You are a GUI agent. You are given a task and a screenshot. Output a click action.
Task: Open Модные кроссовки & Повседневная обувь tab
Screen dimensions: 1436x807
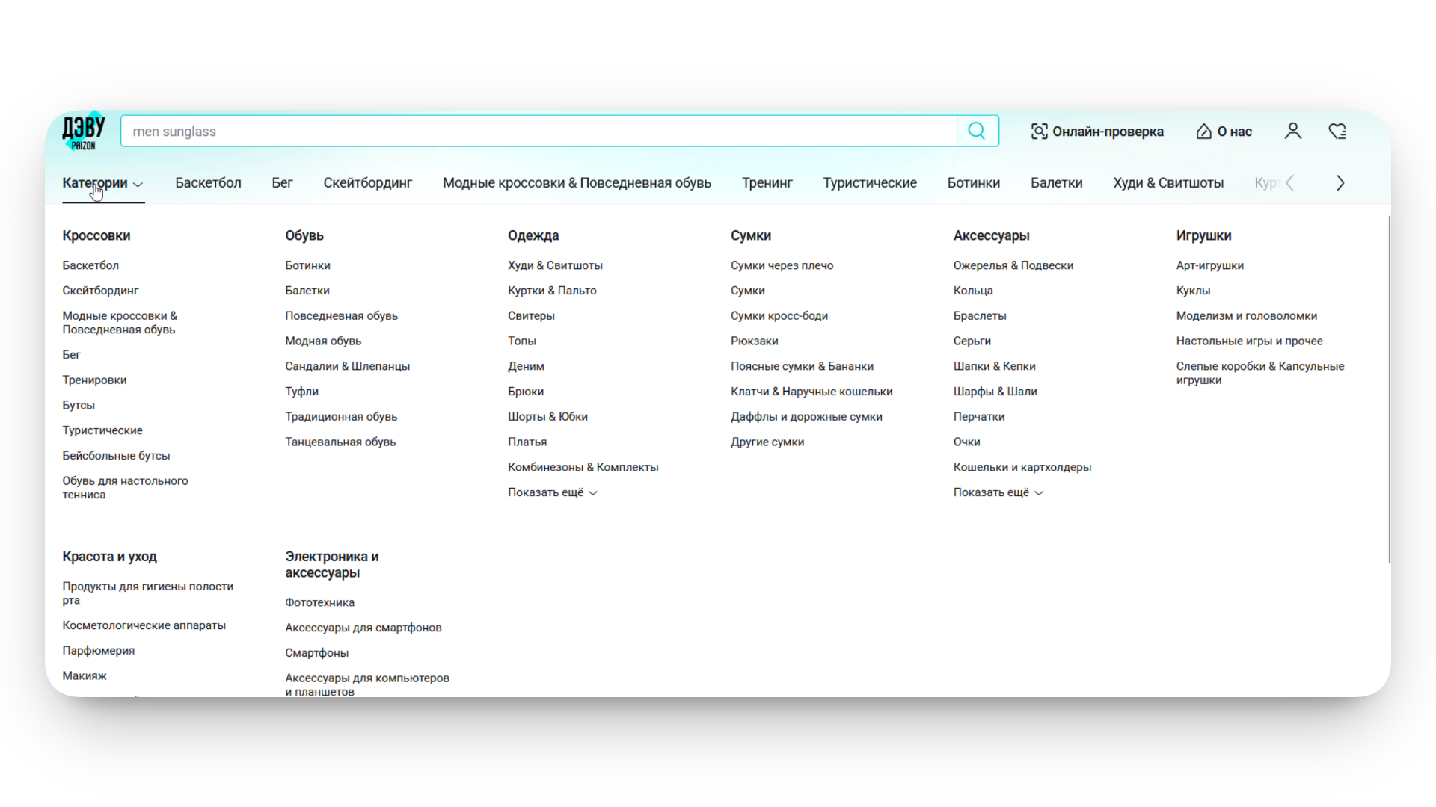pyautogui.click(x=577, y=183)
